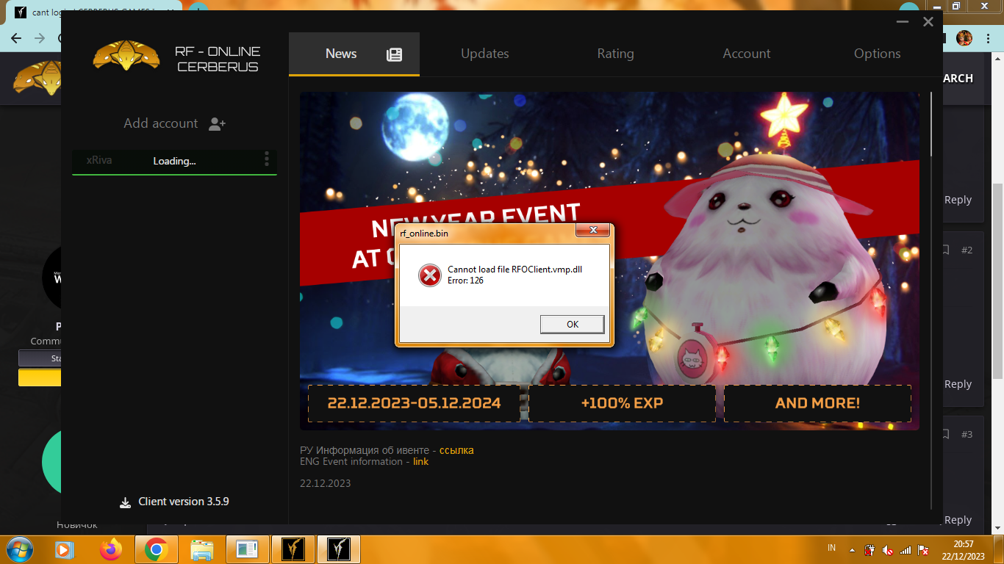Open the Russian event info 'ссылка' link
This screenshot has width=1004, height=564.
point(456,450)
